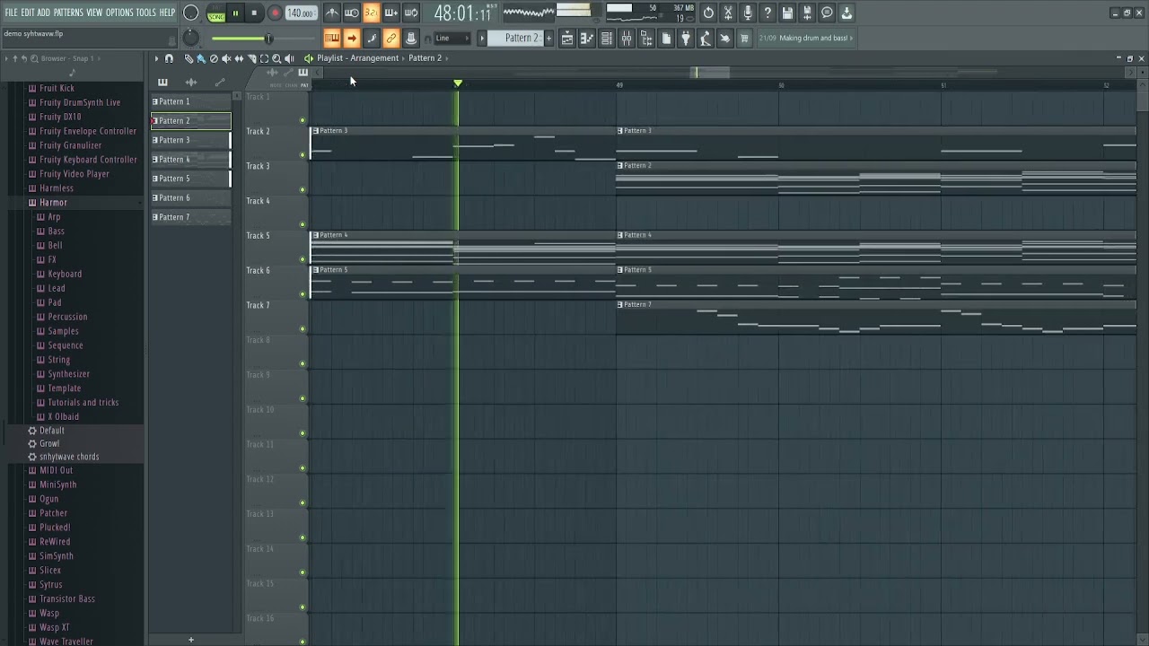Screen dimensions: 1149x646
Task: Click the question mark help icon
Action: (767, 13)
